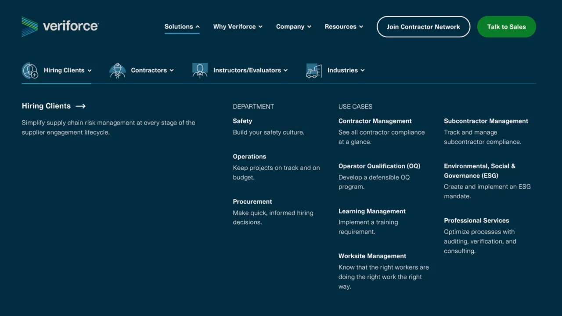Viewport: 562px width, 316px height.
Task: Open Operator Qualification (OQ) link
Action: 379,166
